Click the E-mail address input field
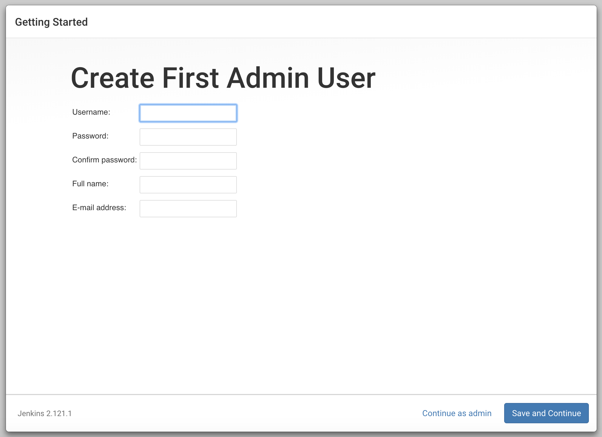 188,208
